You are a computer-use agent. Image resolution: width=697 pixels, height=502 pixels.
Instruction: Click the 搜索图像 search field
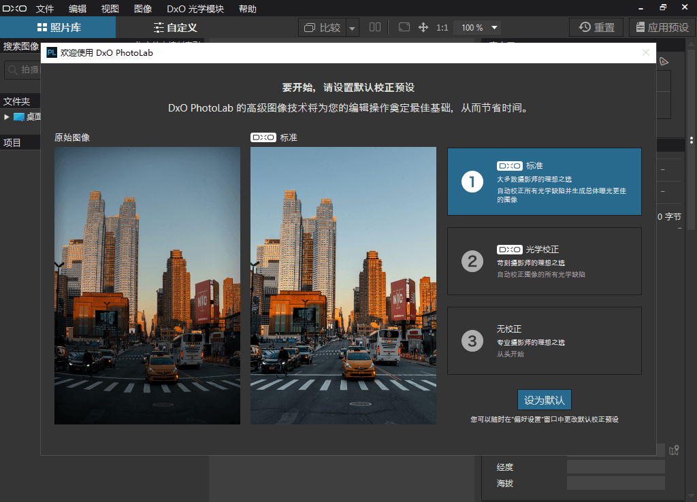22,70
